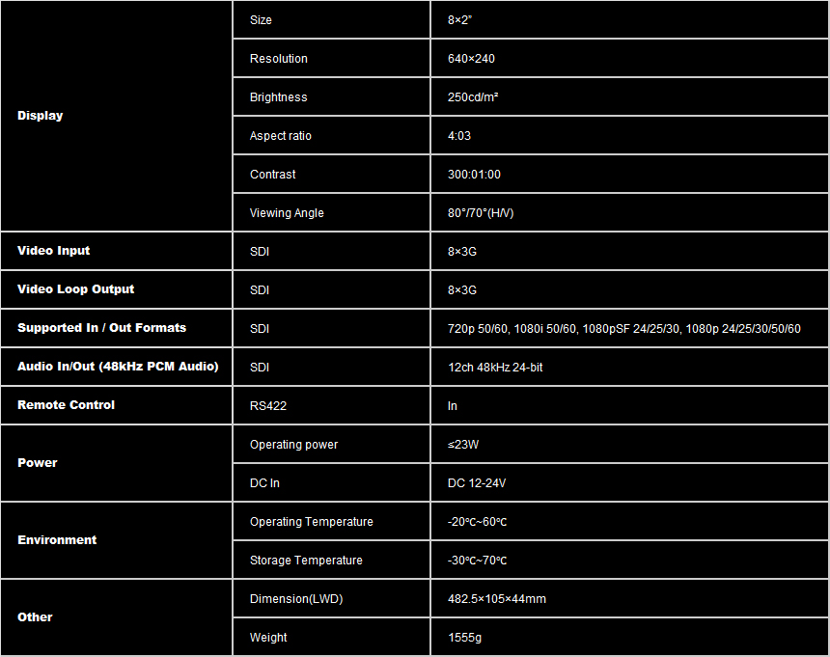Click the 12ch 48kHz 24-bit audio value
830x657 pixels.
pyautogui.click(x=495, y=368)
